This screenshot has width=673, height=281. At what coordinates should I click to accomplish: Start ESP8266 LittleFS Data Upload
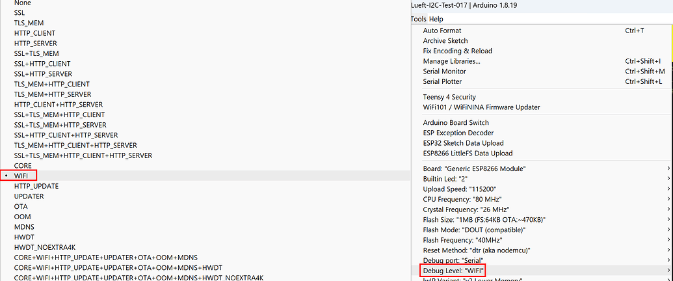pyautogui.click(x=468, y=154)
